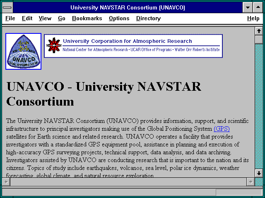Click 'University Corporation for Atmospheric Research' text
This screenshot has width=265, height=198.
(128, 41)
